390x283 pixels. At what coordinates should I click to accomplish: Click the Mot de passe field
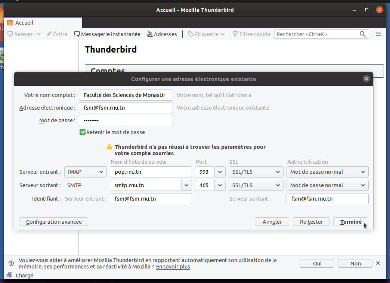(126, 120)
